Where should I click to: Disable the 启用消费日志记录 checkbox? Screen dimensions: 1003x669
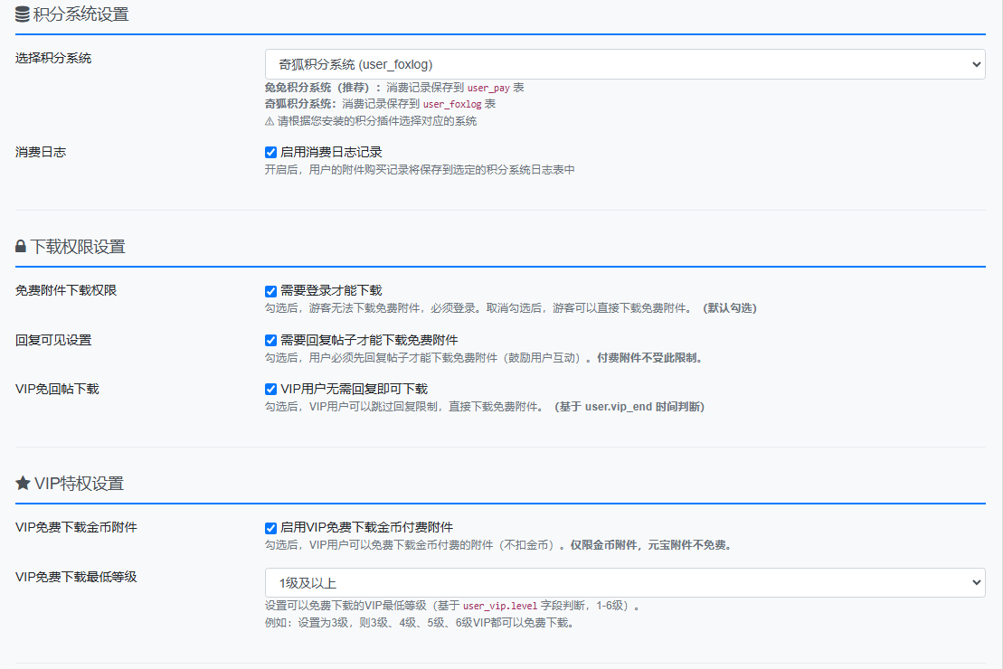(270, 152)
